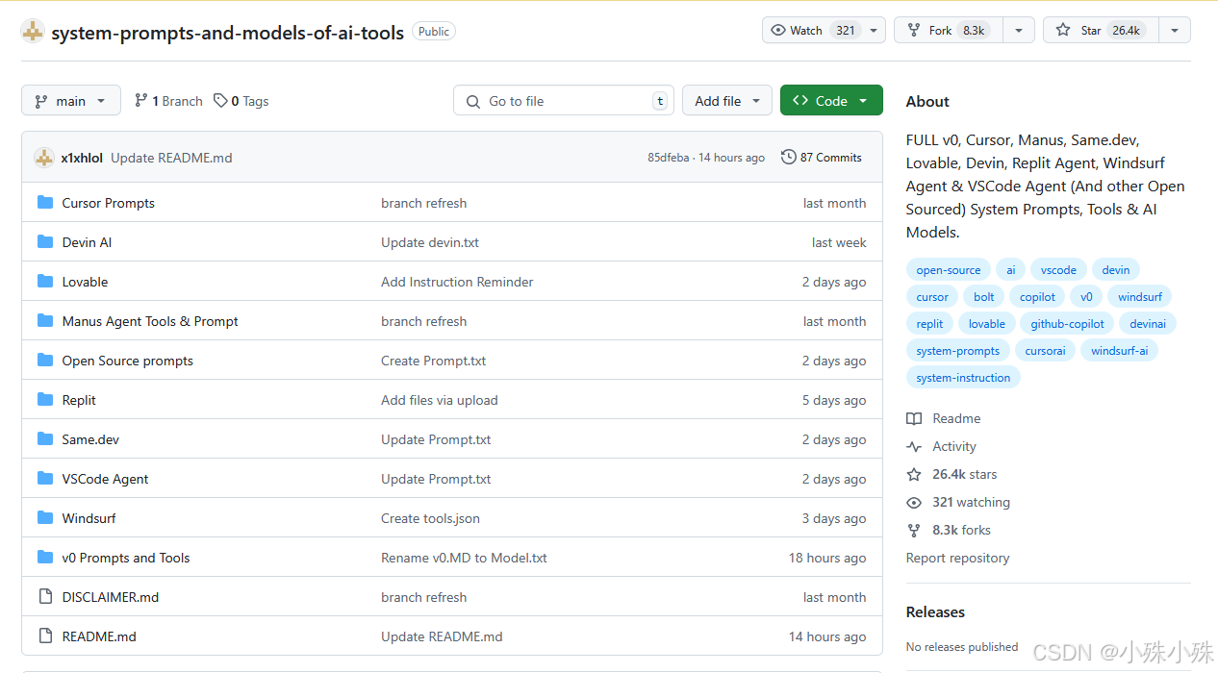Open the Cursor Prompts folder
This screenshot has width=1218, height=673.
[108, 203]
